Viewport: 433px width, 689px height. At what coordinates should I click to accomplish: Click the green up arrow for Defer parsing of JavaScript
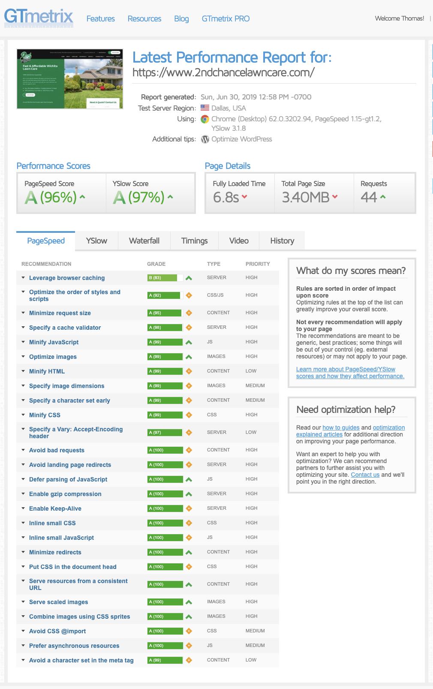coord(189,479)
